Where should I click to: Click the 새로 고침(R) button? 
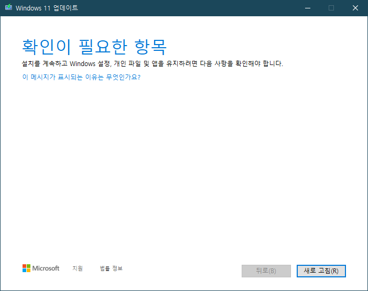(x=321, y=271)
